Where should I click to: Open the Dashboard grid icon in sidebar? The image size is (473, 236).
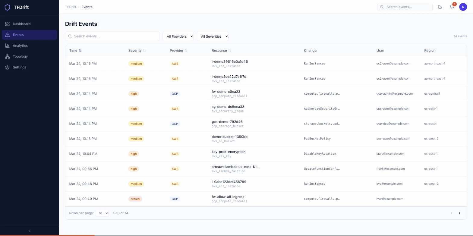tap(8, 24)
